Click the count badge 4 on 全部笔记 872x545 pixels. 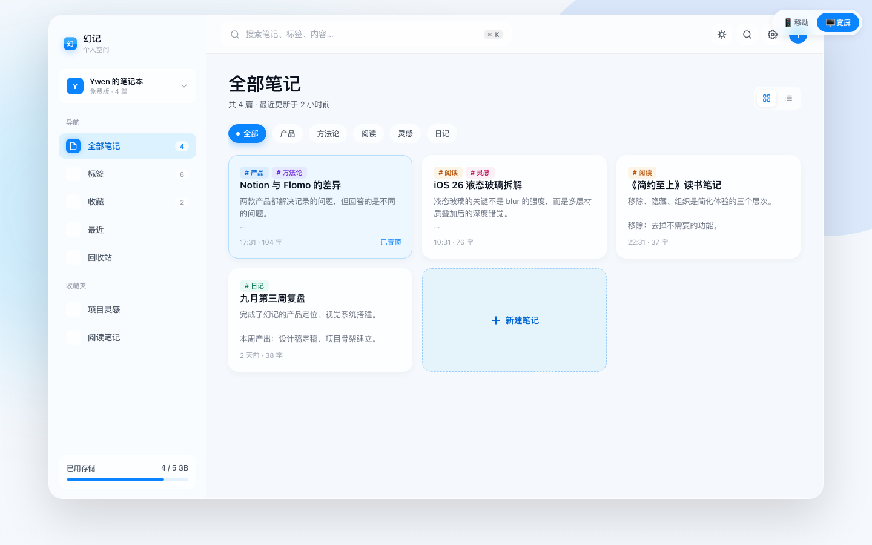(x=182, y=147)
